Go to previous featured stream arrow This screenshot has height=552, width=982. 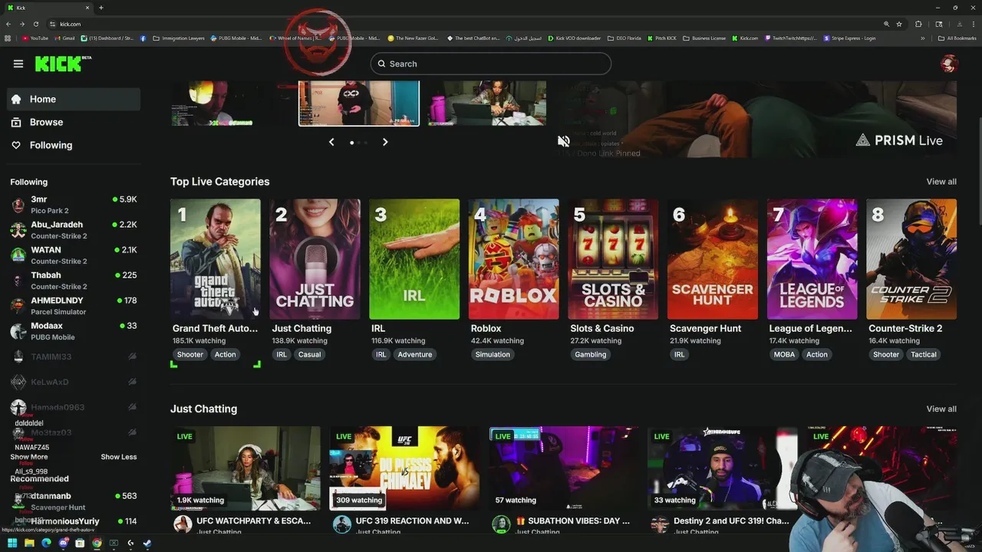(331, 142)
